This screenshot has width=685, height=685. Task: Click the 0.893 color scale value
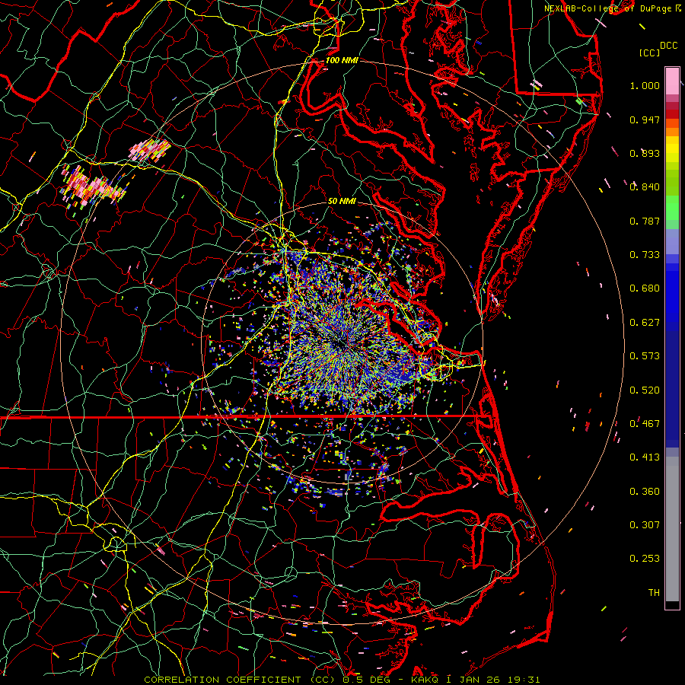coord(645,153)
